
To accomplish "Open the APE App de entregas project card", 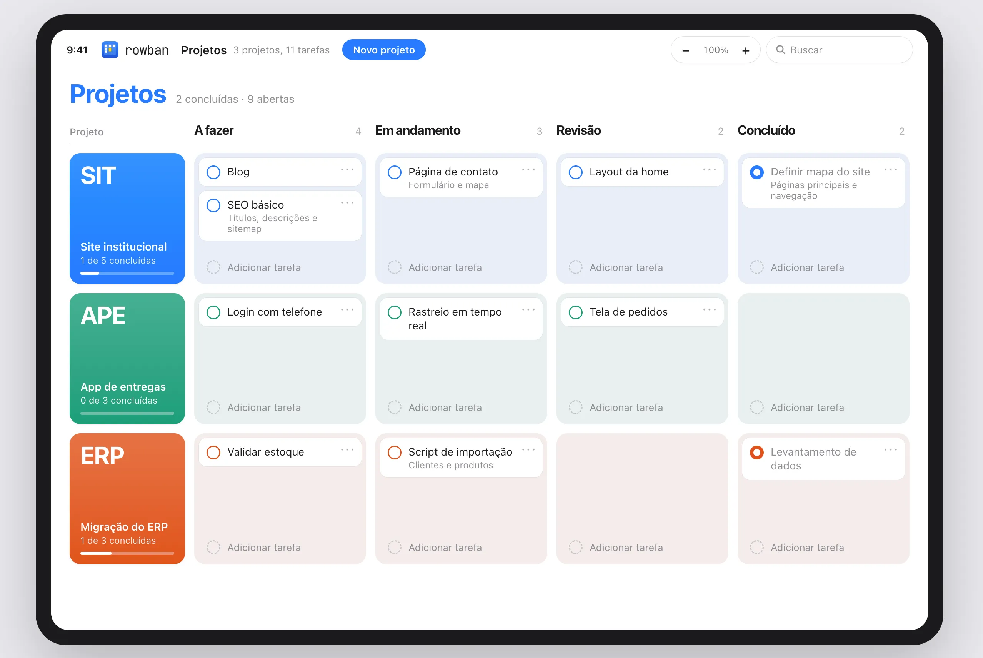I will coord(127,359).
